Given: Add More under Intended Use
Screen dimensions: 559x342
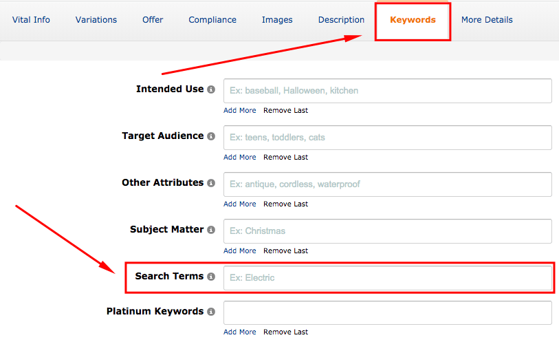Looking at the screenshot, I should 239,111.
